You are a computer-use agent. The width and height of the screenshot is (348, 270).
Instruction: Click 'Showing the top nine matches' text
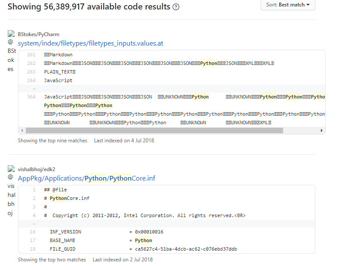coord(52,141)
